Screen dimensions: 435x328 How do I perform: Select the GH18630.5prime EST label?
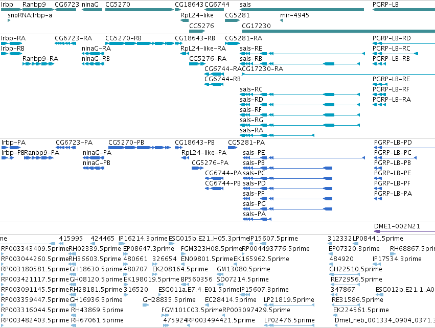tap(96, 269)
